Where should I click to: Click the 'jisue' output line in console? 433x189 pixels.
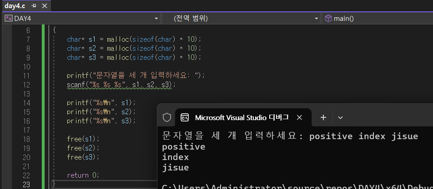tap(176, 168)
